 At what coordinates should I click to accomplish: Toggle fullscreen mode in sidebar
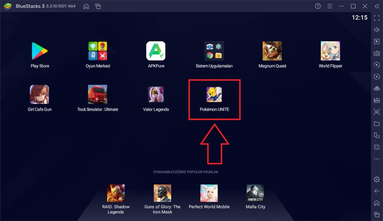(377, 18)
